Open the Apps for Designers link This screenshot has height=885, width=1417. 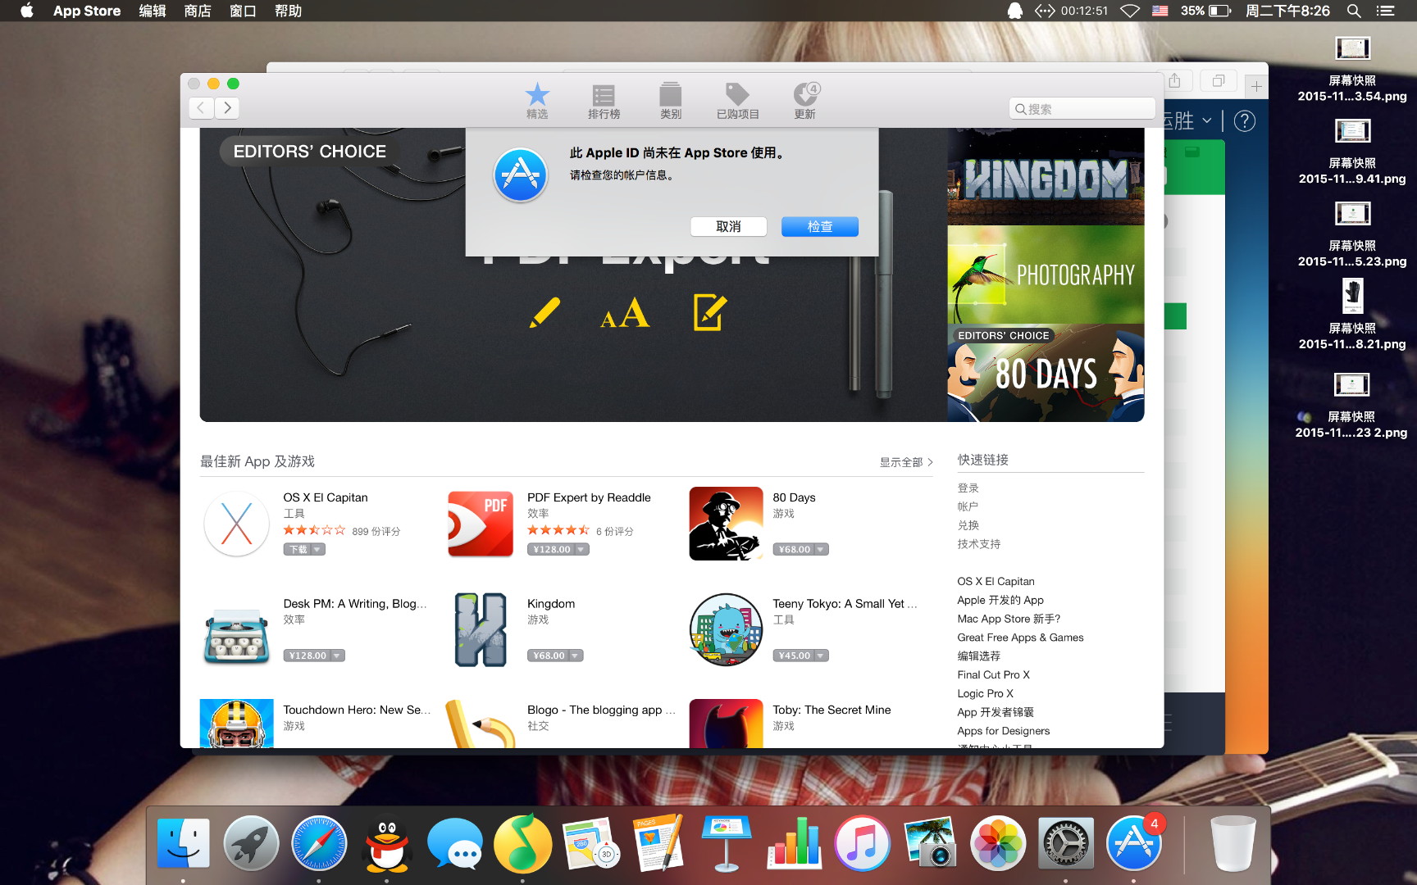pyautogui.click(x=1004, y=731)
